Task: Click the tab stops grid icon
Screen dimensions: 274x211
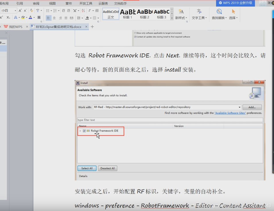Action: 97,11
